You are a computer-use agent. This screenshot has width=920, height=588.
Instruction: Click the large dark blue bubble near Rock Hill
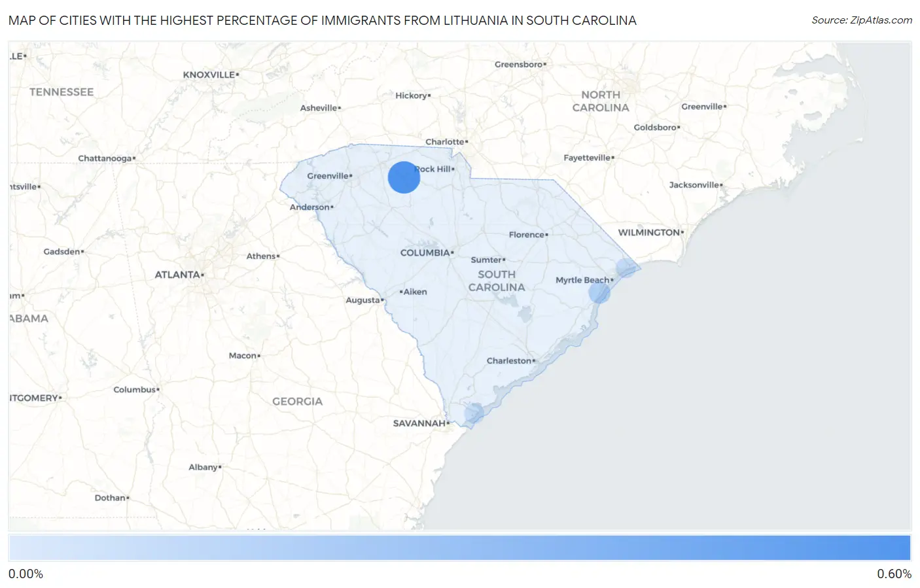(404, 177)
